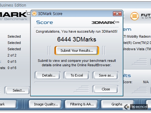This screenshot has height=113, width=151.
Task: Export the score To Excel
Action: click(77, 75)
